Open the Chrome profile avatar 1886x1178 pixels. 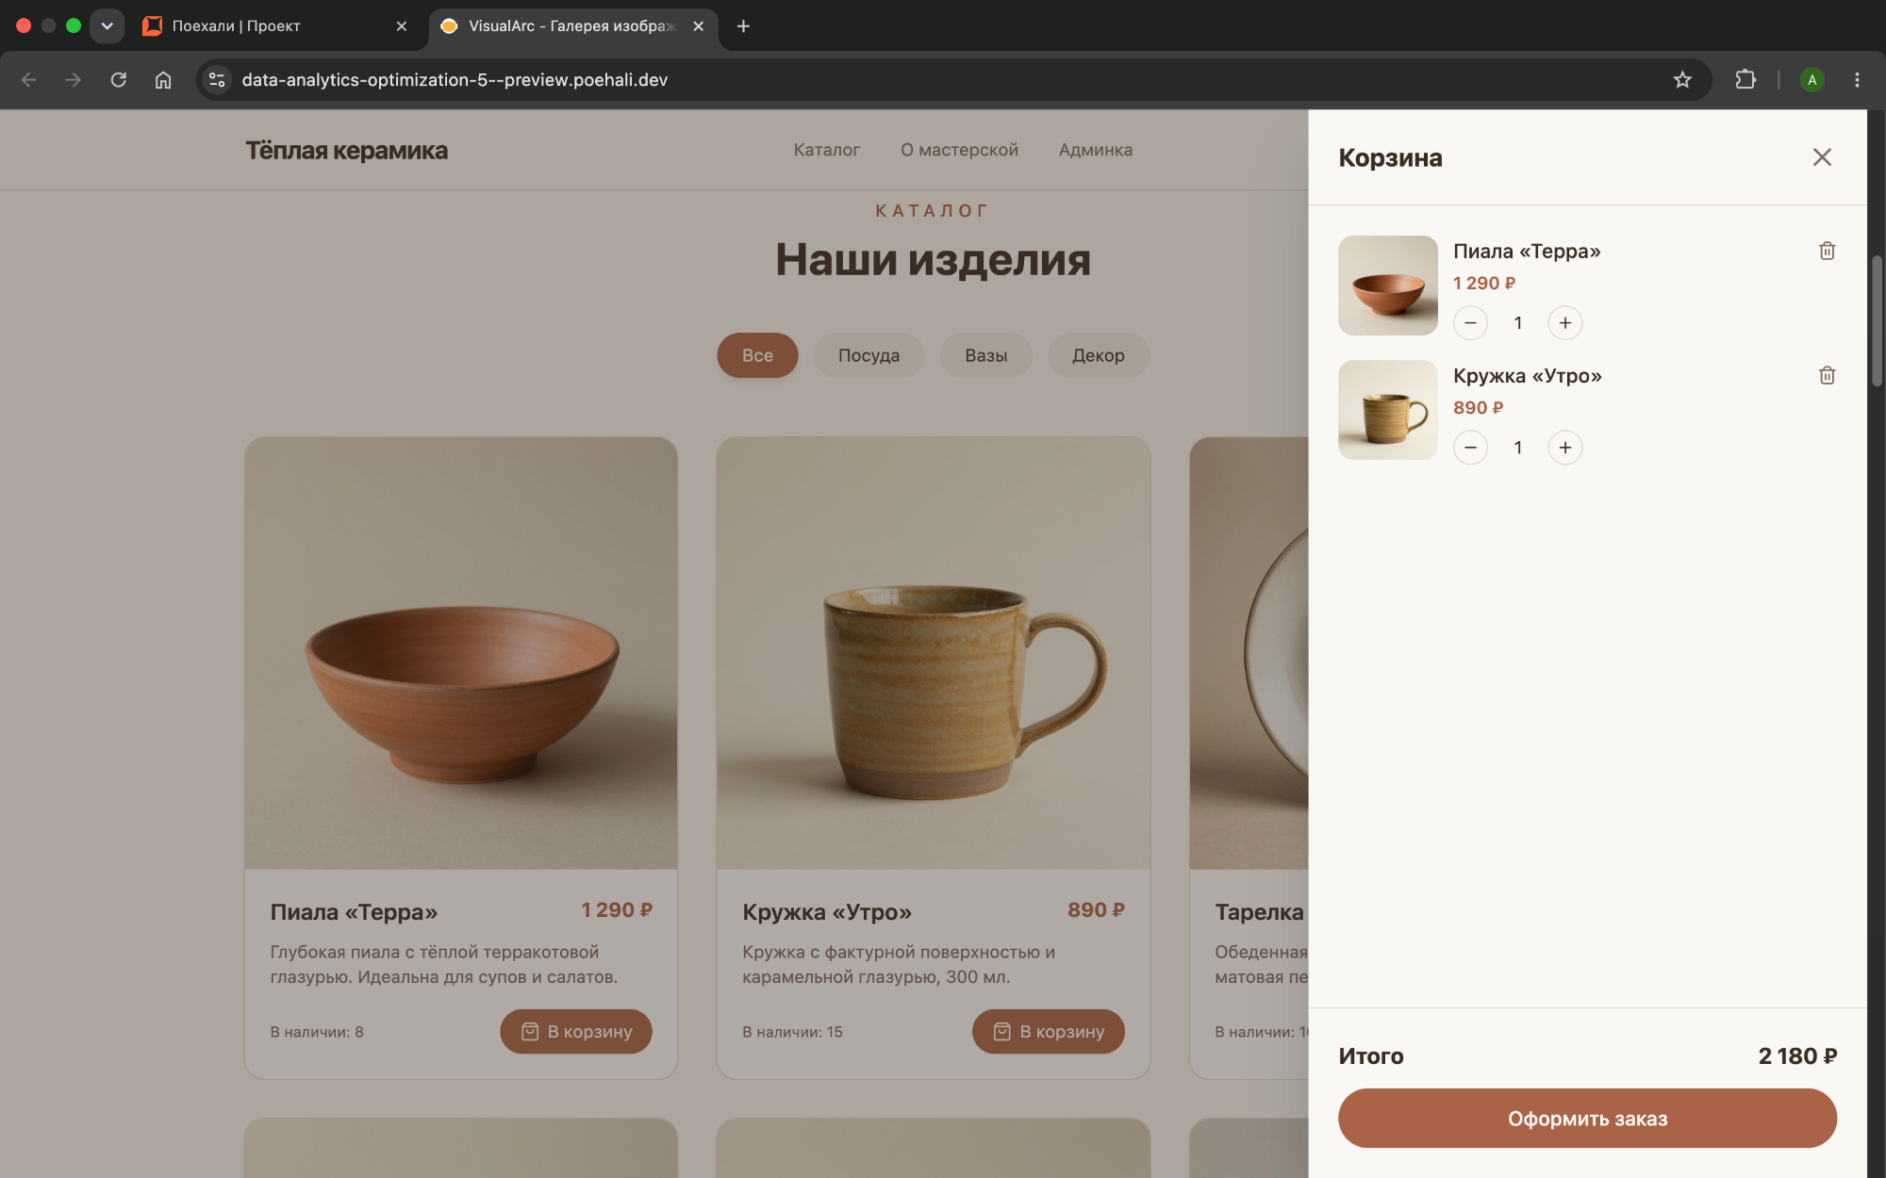pos(1812,80)
